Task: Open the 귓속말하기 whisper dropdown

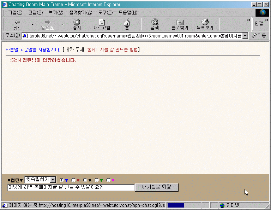Action: pos(41,180)
